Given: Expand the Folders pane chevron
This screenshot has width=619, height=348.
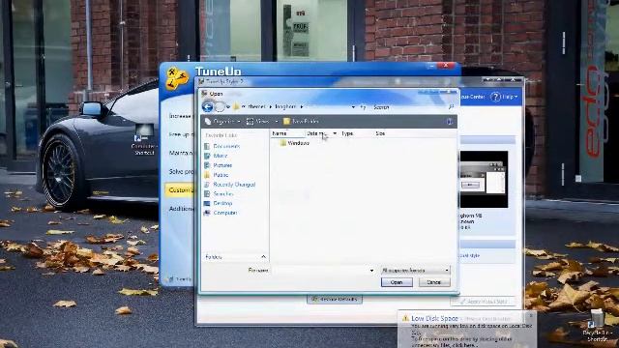Looking at the screenshot, I should (x=263, y=257).
